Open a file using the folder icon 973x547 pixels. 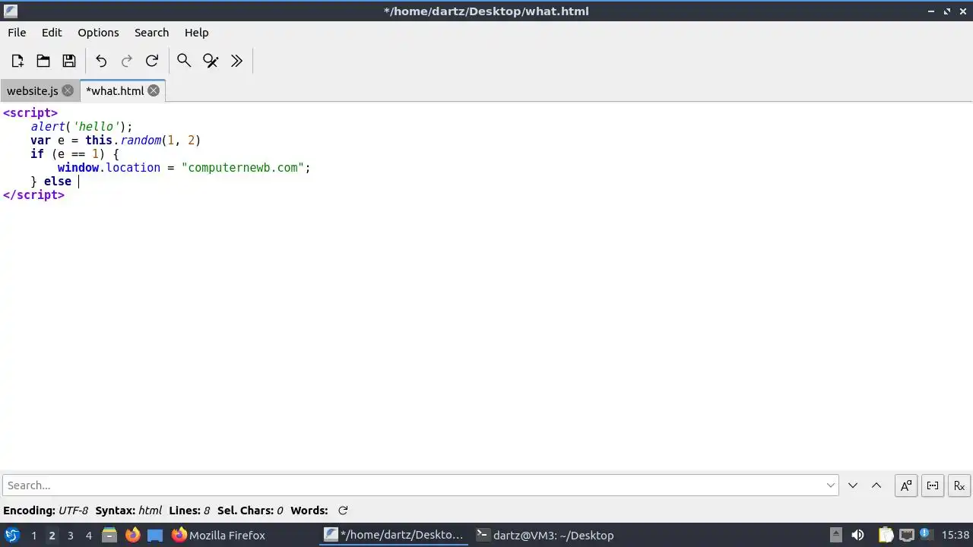pyautogui.click(x=43, y=61)
